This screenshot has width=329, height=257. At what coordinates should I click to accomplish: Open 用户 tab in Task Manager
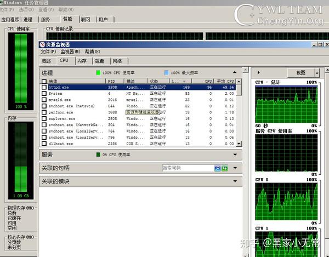(x=103, y=20)
